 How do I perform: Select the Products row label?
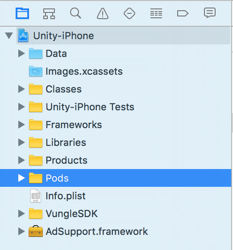tap(67, 160)
